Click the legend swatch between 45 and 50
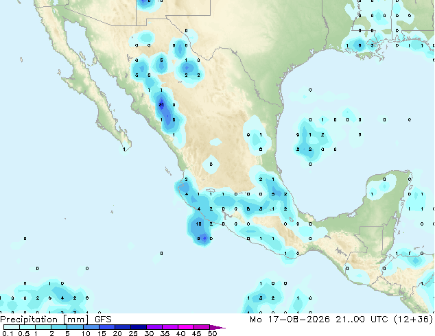Viewport: 435px width, 336px height. 202,327
